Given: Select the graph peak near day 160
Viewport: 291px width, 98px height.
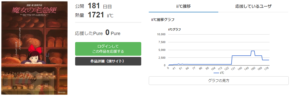Looking at the screenshot, I should 253,51.
